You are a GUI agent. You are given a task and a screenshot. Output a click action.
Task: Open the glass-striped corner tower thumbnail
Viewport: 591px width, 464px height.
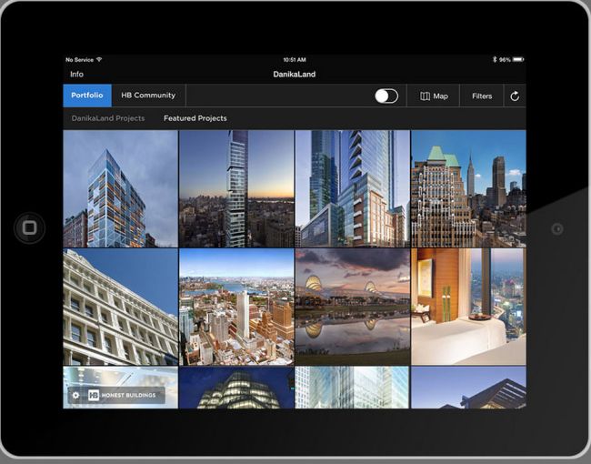pos(120,189)
